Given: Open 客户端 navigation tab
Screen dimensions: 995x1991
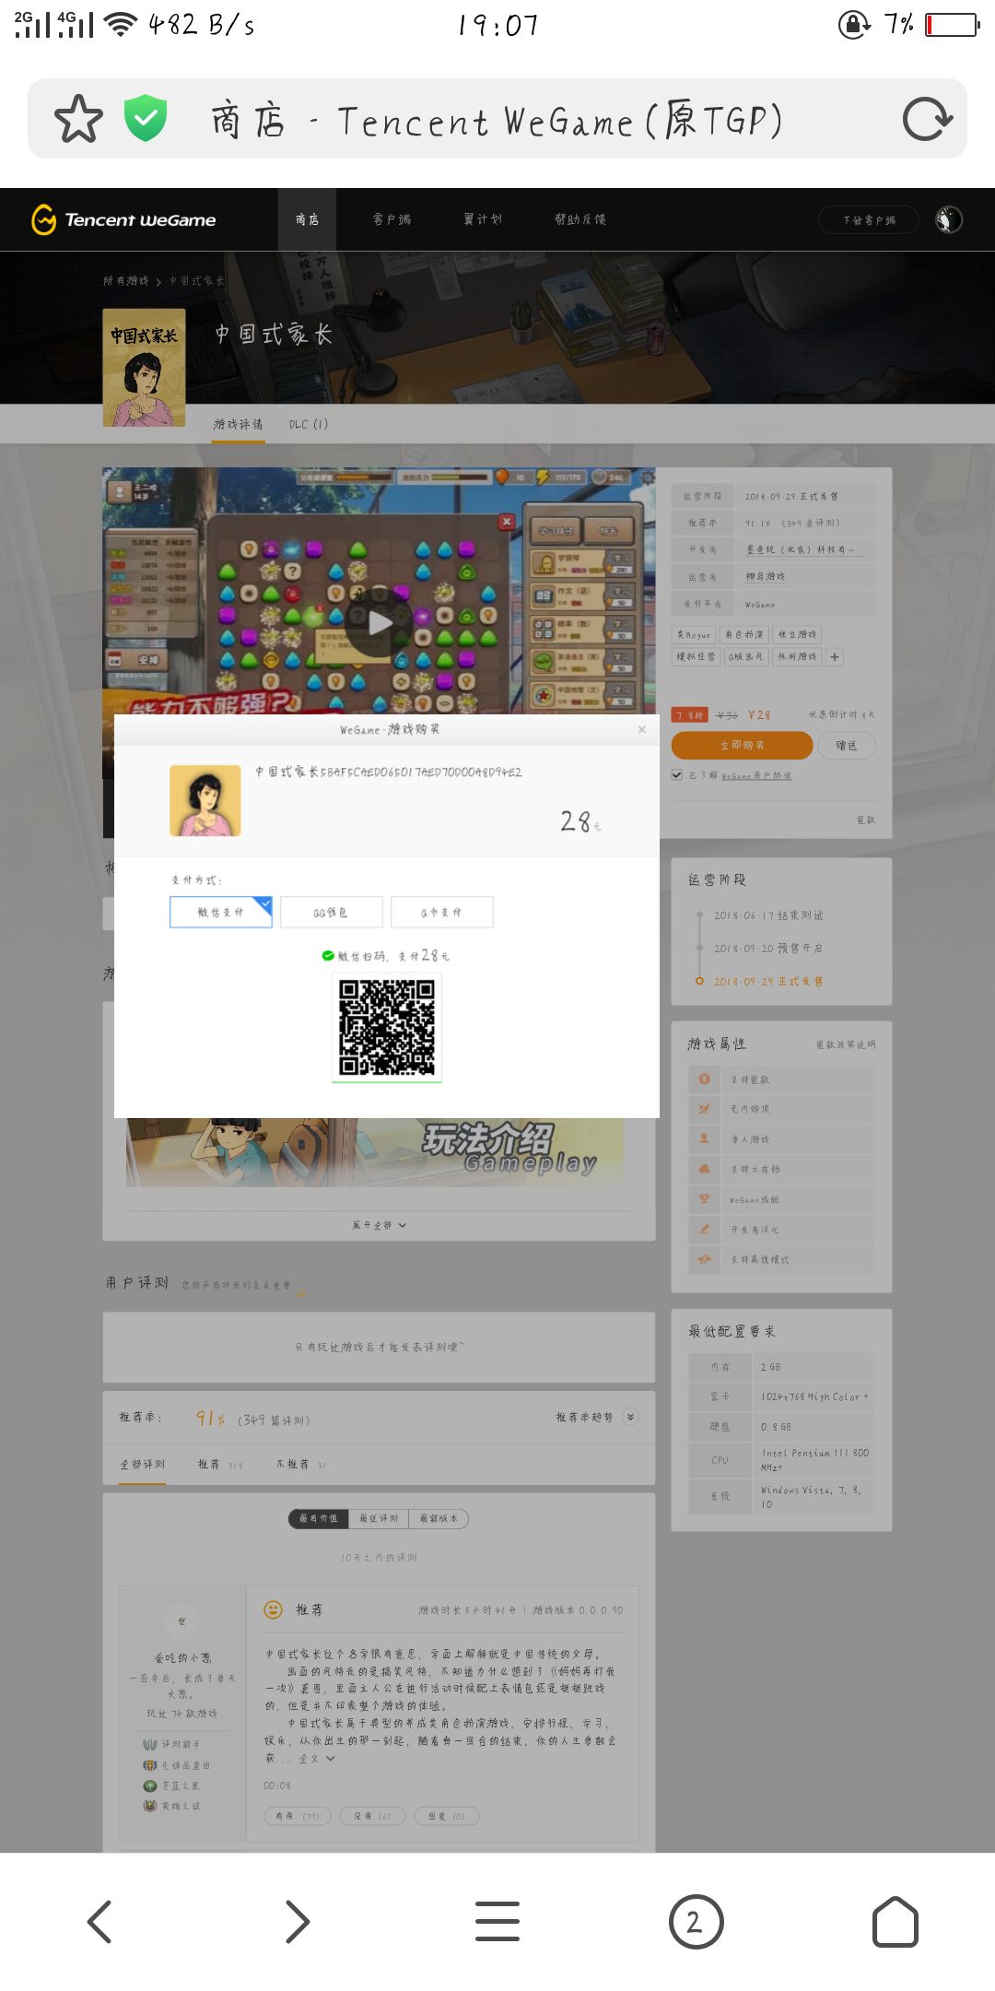Looking at the screenshot, I should [392, 219].
